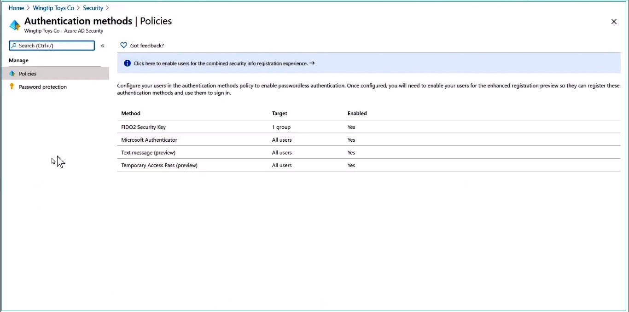Screen dimensions: 629x312
Task: Click the arrow at end of banner text
Action: click(x=312, y=63)
